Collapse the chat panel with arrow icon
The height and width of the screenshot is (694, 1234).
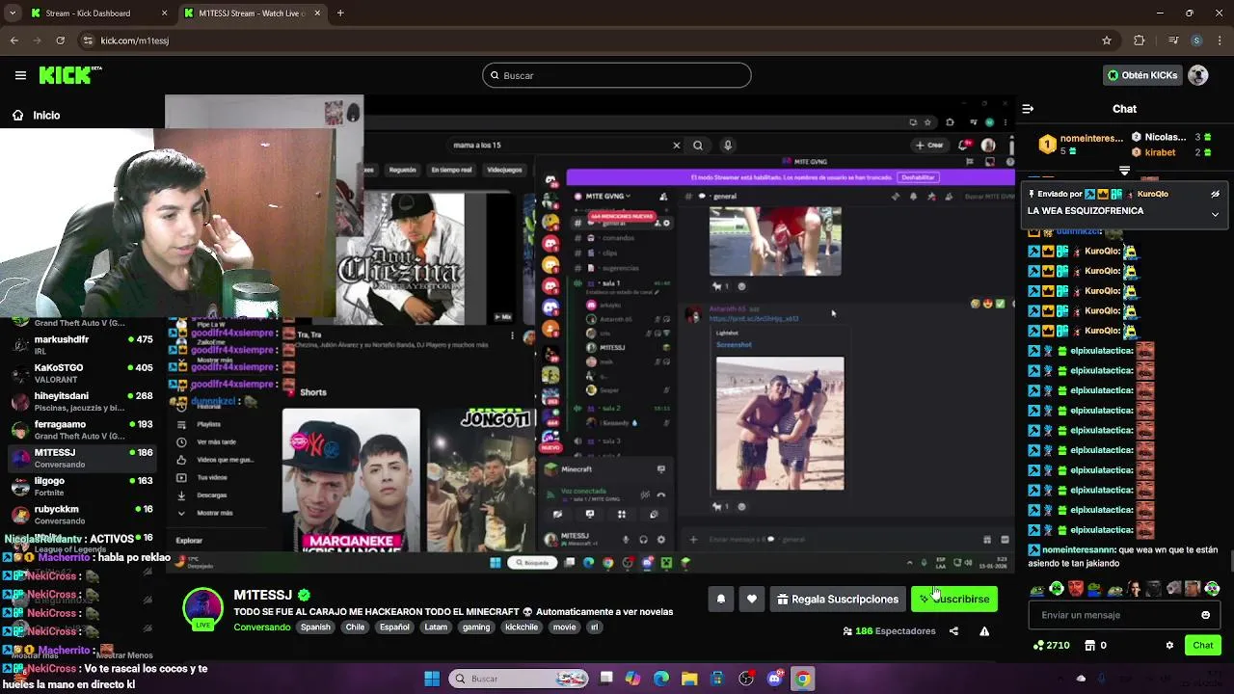tap(1028, 109)
